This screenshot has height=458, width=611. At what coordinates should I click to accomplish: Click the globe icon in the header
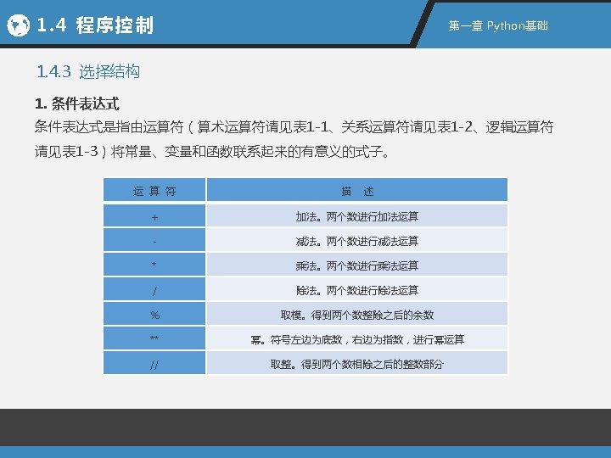(19, 25)
